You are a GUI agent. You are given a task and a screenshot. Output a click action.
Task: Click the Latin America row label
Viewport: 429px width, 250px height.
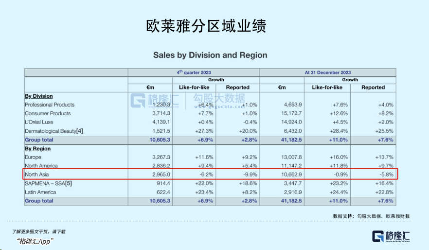(x=40, y=192)
